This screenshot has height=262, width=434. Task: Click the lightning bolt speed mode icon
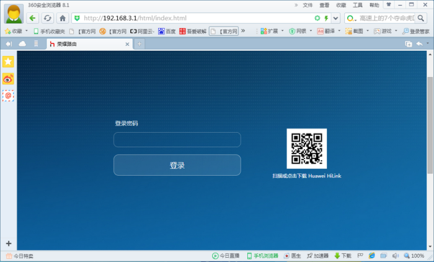pos(326,18)
